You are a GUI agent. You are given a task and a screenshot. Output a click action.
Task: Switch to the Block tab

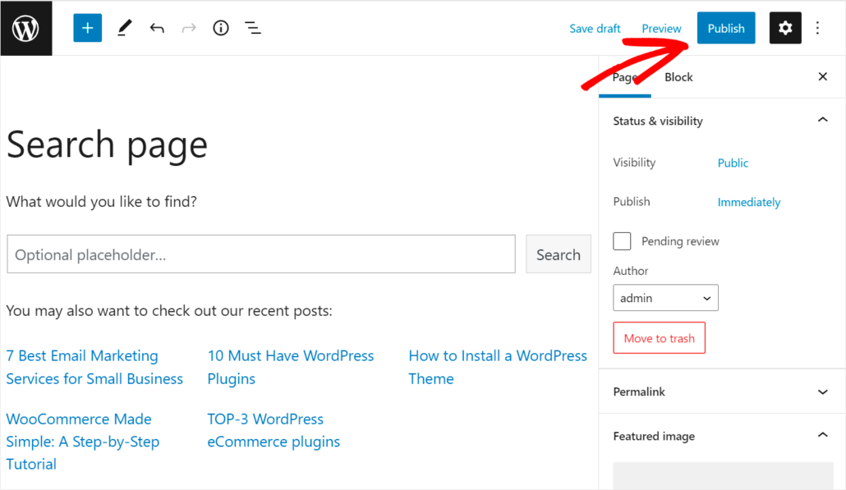click(x=678, y=76)
